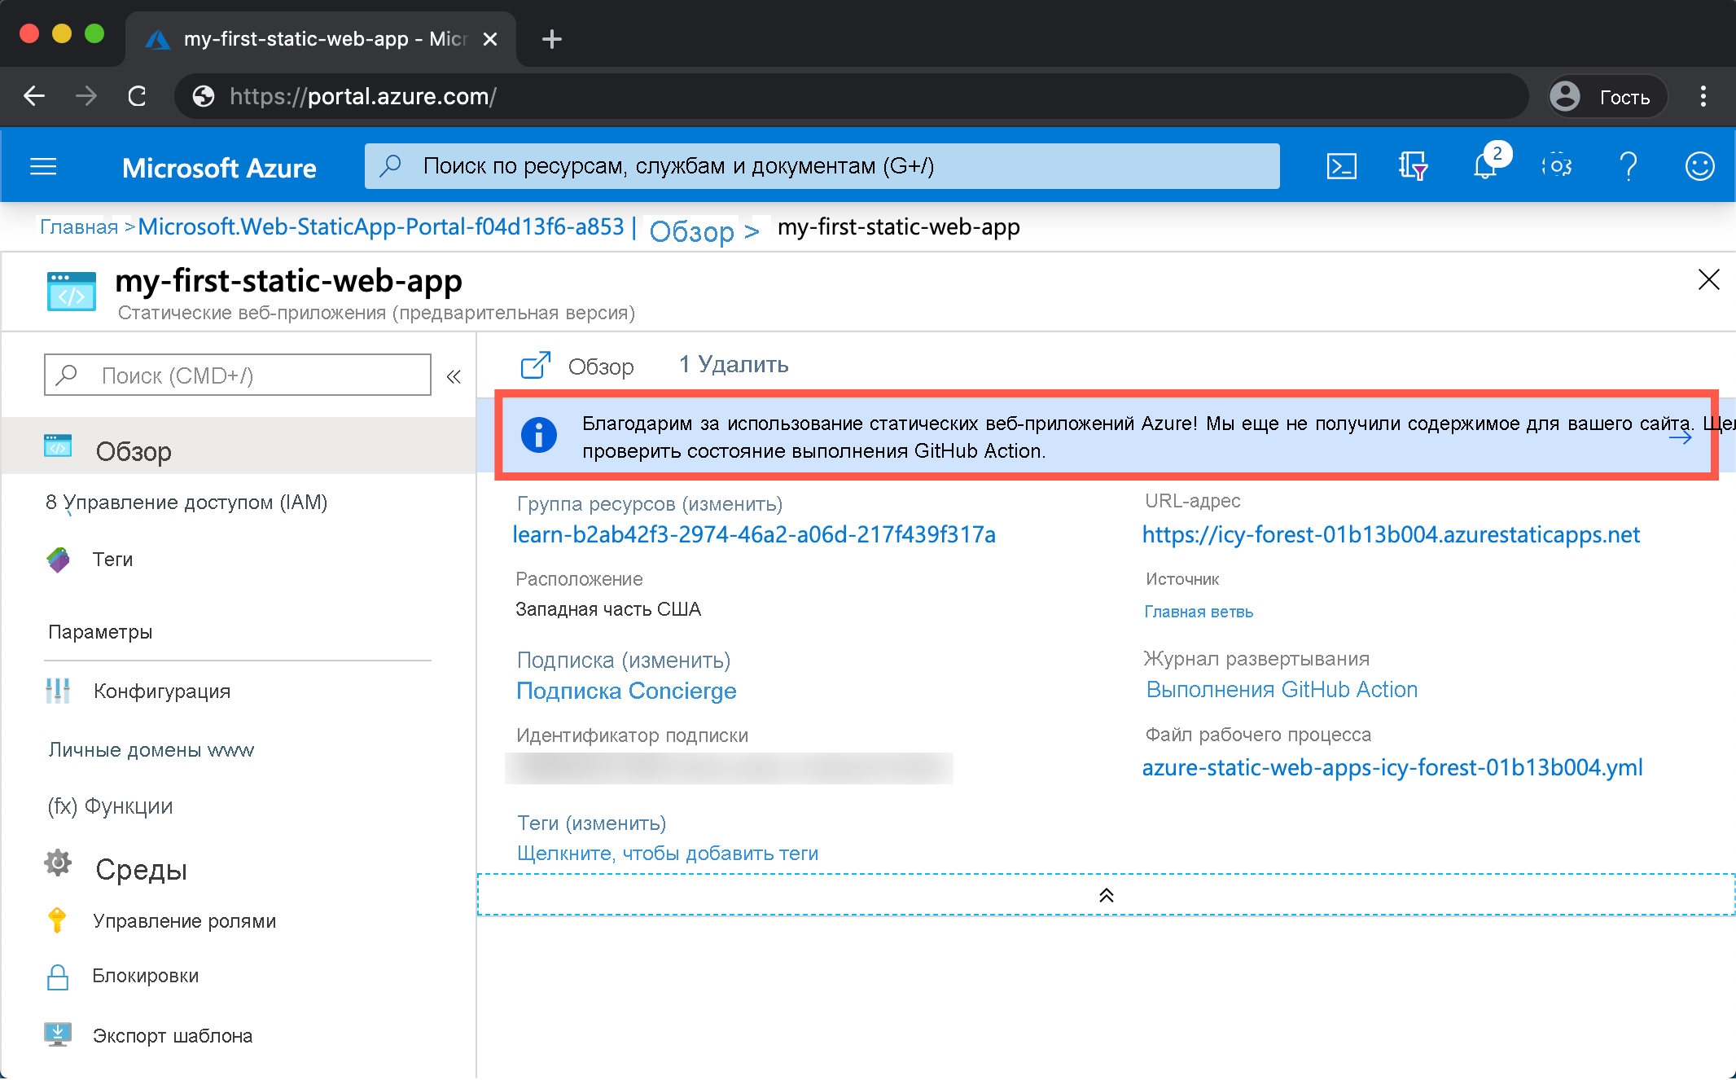This screenshot has width=1736, height=1080.
Task: Reload the page in the browser
Action: tap(137, 96)
